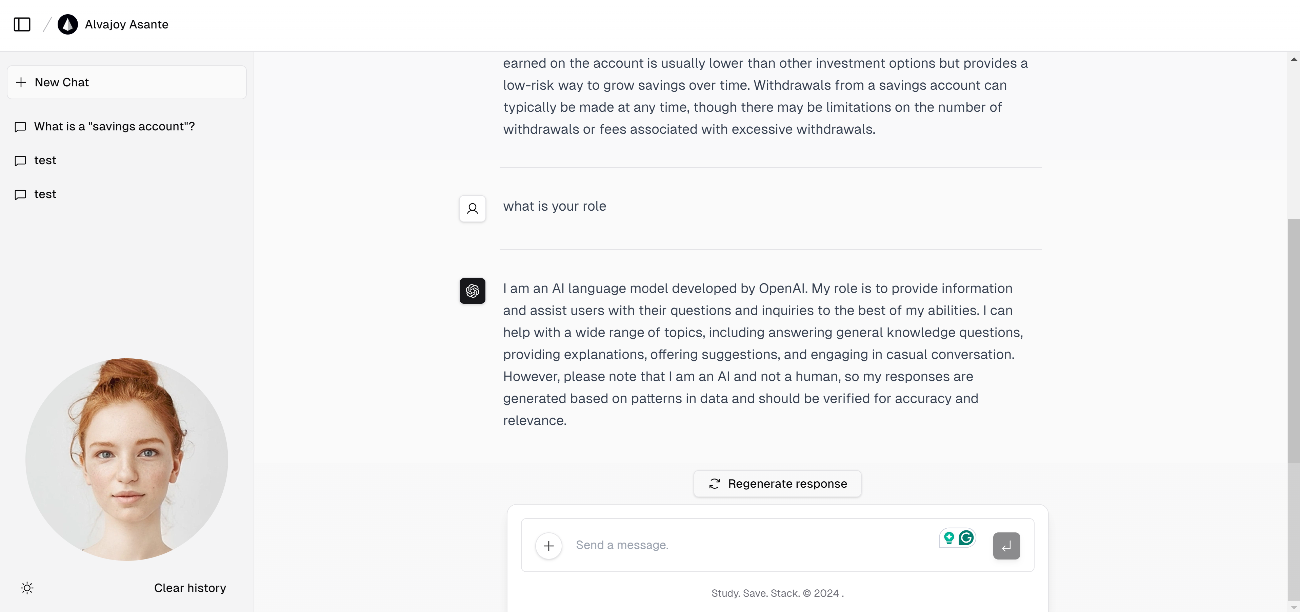Screen dimensions: 1300x612
Task: Click the scroll down arrow on scrollbar
Action: click(x=1294, y=607)
